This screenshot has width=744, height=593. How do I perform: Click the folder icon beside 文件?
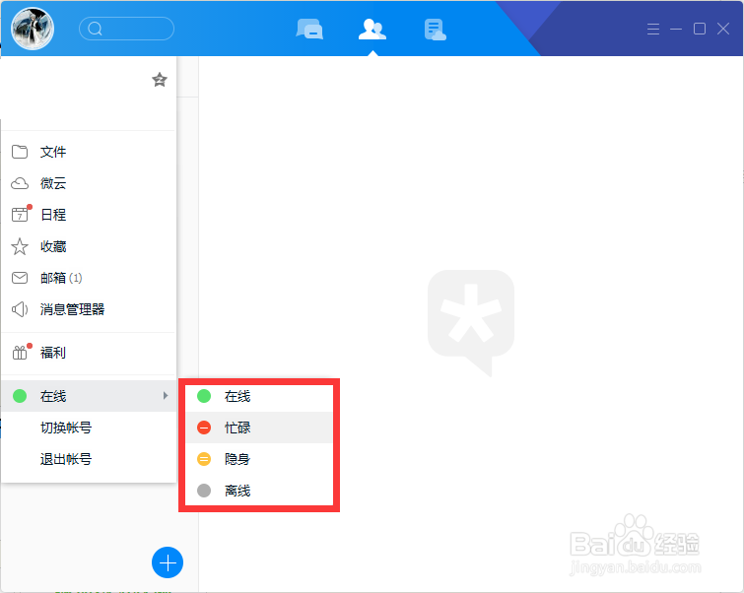point(20,152)
